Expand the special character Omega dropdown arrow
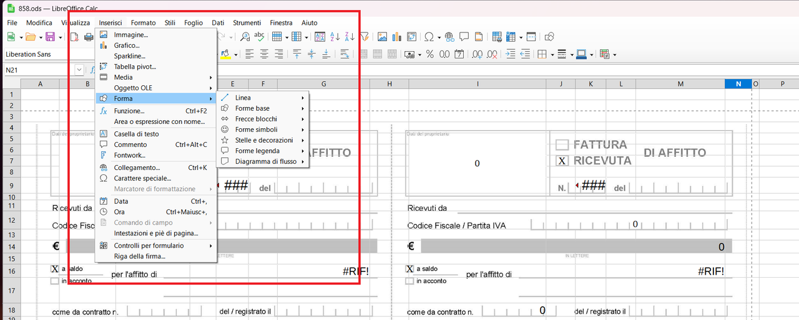The height and width of the screenshot is (320, 799). click(x=439, y=37)
